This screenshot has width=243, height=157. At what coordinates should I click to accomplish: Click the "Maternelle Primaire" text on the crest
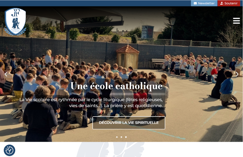[16, 30]
